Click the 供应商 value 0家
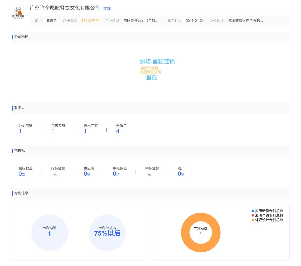This screenshot has height=266, width=301. 87,174
